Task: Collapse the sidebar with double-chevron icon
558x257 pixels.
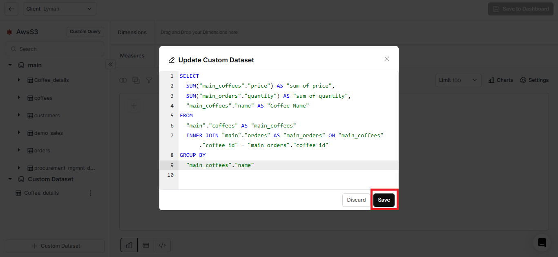Action: (x=110, y=64)
